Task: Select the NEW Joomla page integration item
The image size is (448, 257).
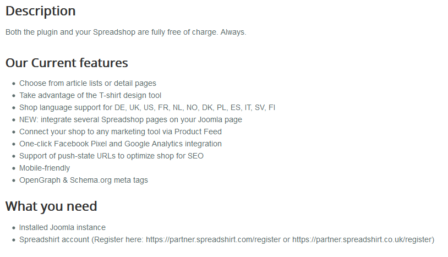Action: (130, 119)
